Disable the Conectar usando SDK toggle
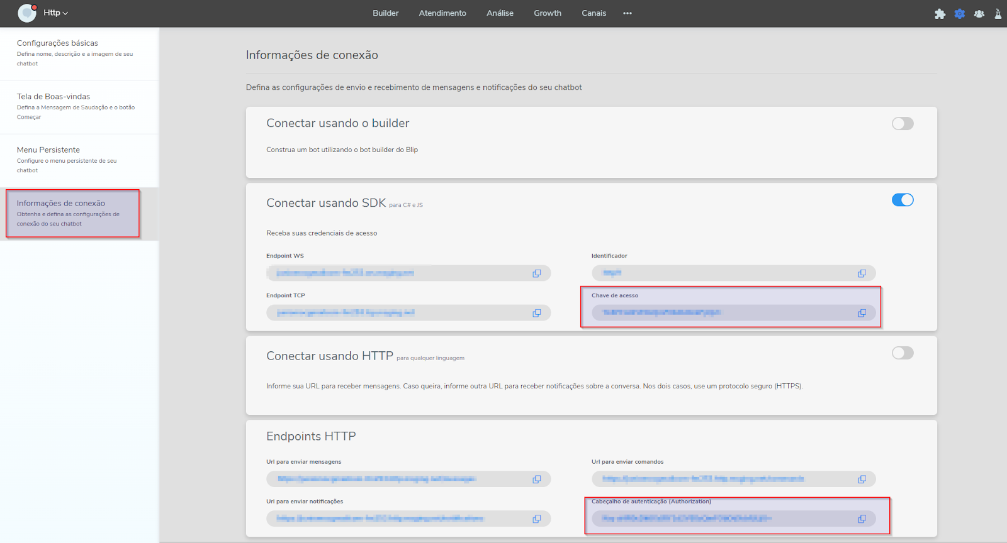Image resolution: width=1007 pixels, height=543 pixels. point(902,200)
